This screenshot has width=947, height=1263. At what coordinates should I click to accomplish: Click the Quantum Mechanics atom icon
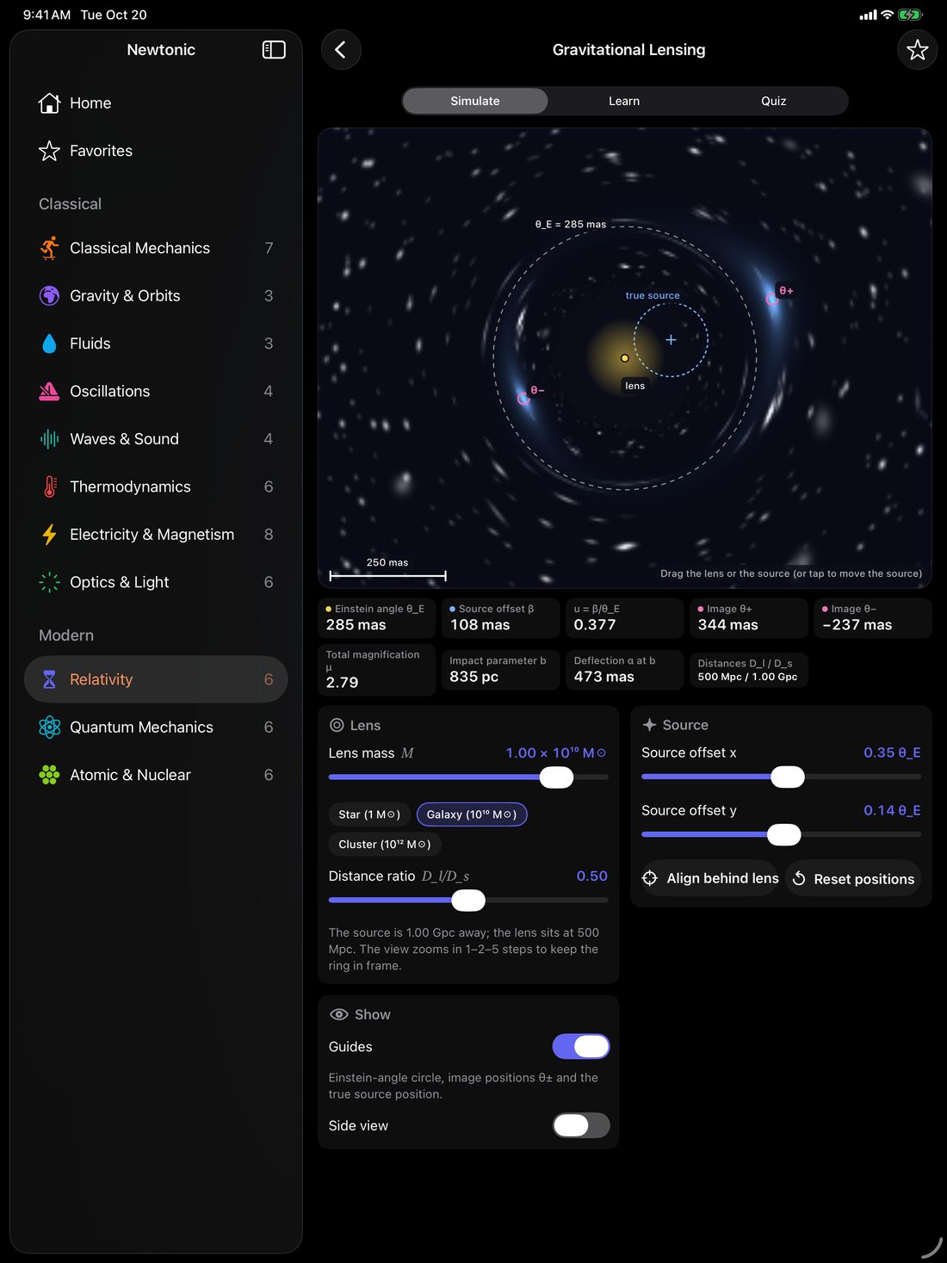pos(50,727)
